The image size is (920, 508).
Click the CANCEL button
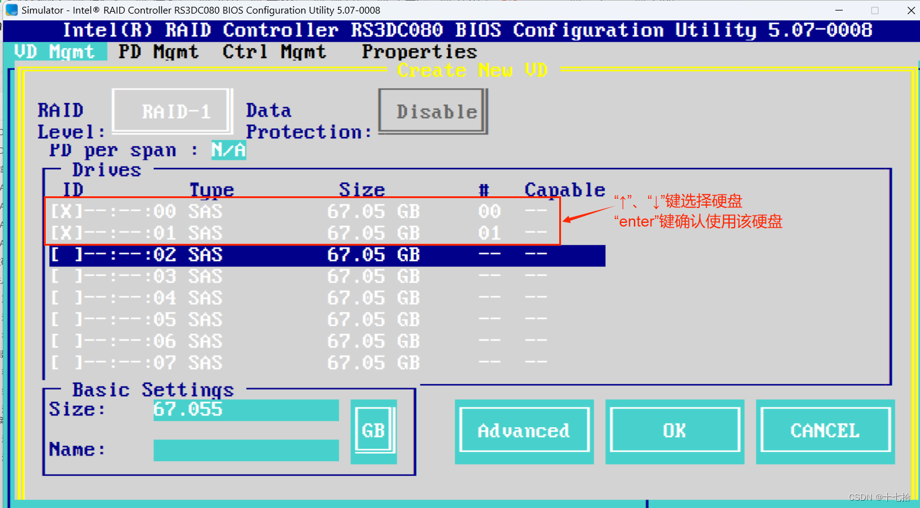pos(825,431)
